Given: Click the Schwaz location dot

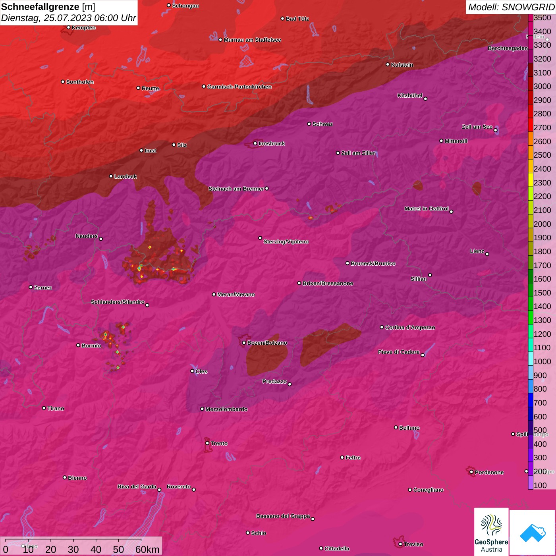Looking at the screenshot, I should point(309,124).
